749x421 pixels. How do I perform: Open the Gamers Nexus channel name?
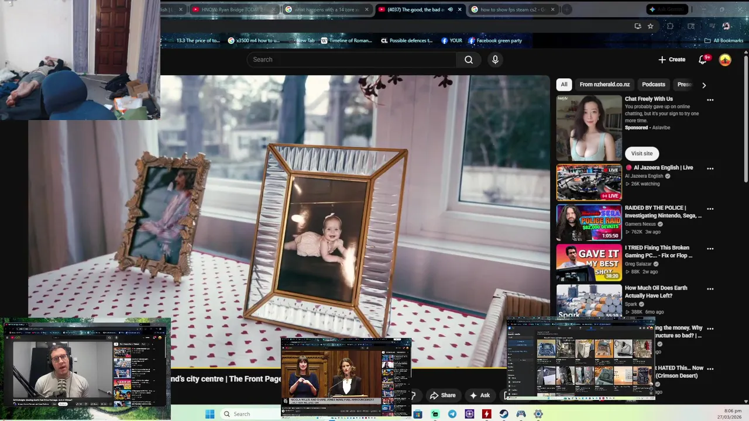[x=640, y=224]
